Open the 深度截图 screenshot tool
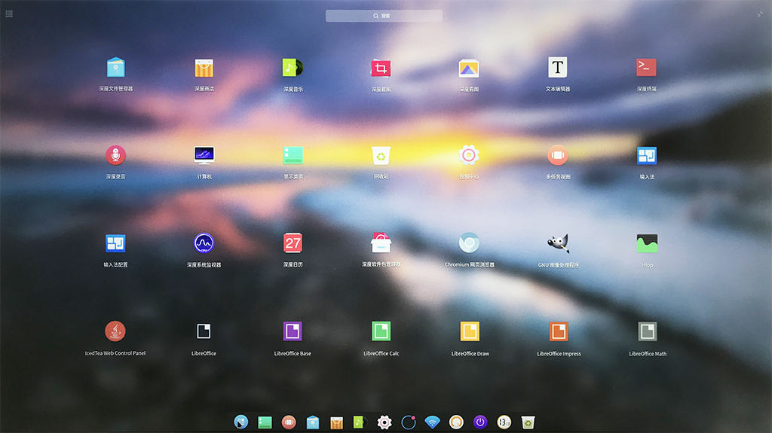This screenshot has width=772, height=433. (381, 69)
